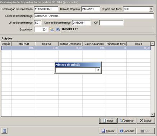
Task: Click the disabled Sair button
Action: coord(146,131)
